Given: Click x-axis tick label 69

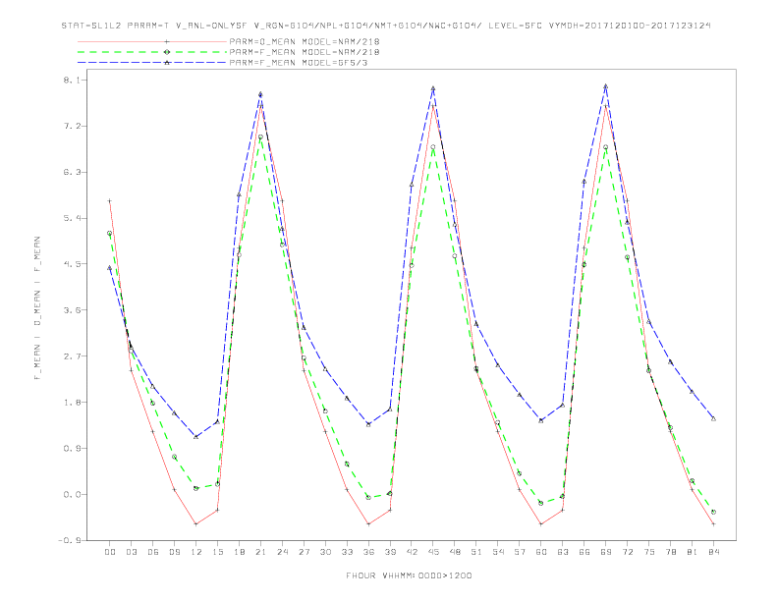Looking at the screenshot, I should click(x=606, y=552).
